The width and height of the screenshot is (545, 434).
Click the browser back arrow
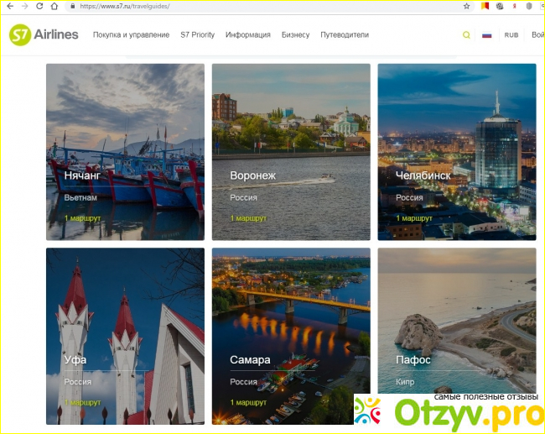click(x=8, y=6)
